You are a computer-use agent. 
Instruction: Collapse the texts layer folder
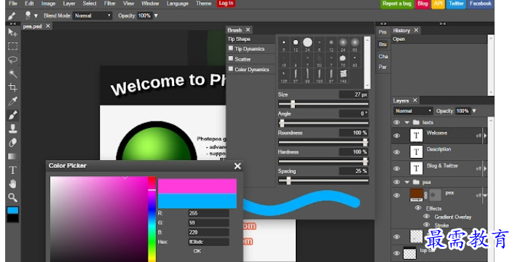pyautogui.click(x=407, y=122)
